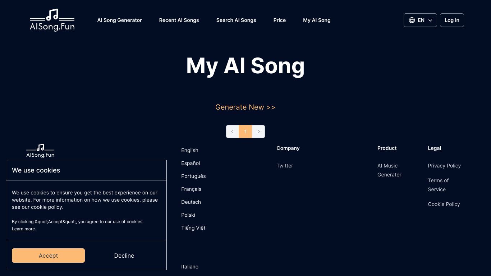Go to previous page arrow in pagination
The image size is (491, 276).
coord(233,132)
